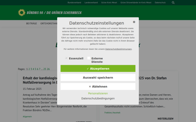Screen dimensions: 196x122
Task: Click the green Akzeptieren button
Action: pyautogui.click(x=98, y=68)
